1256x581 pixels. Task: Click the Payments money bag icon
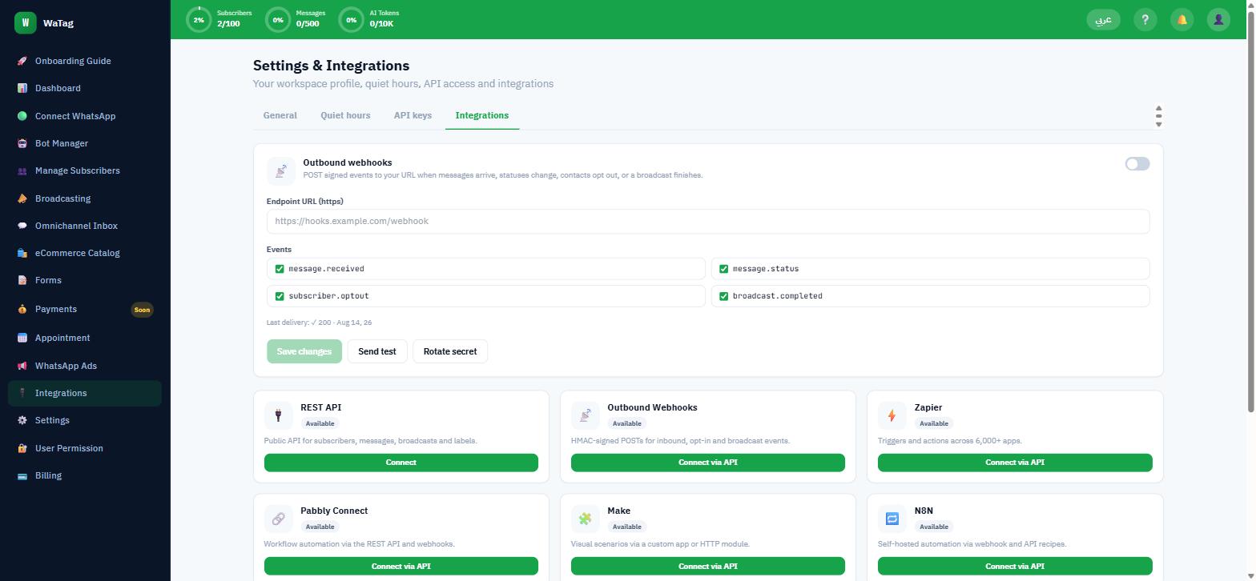pyautogui.click(x=22, y=309)
